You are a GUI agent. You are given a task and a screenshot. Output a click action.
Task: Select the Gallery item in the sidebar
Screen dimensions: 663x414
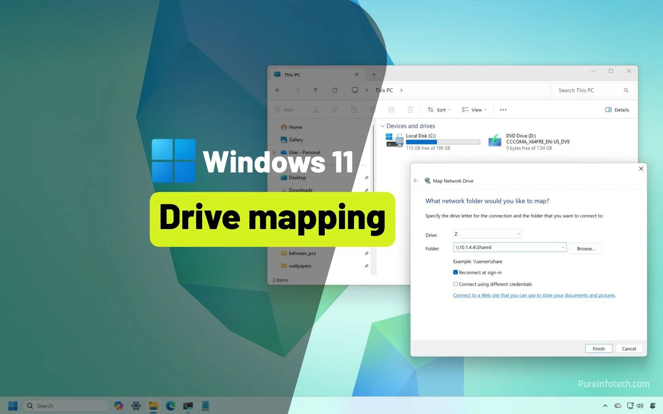296,140
